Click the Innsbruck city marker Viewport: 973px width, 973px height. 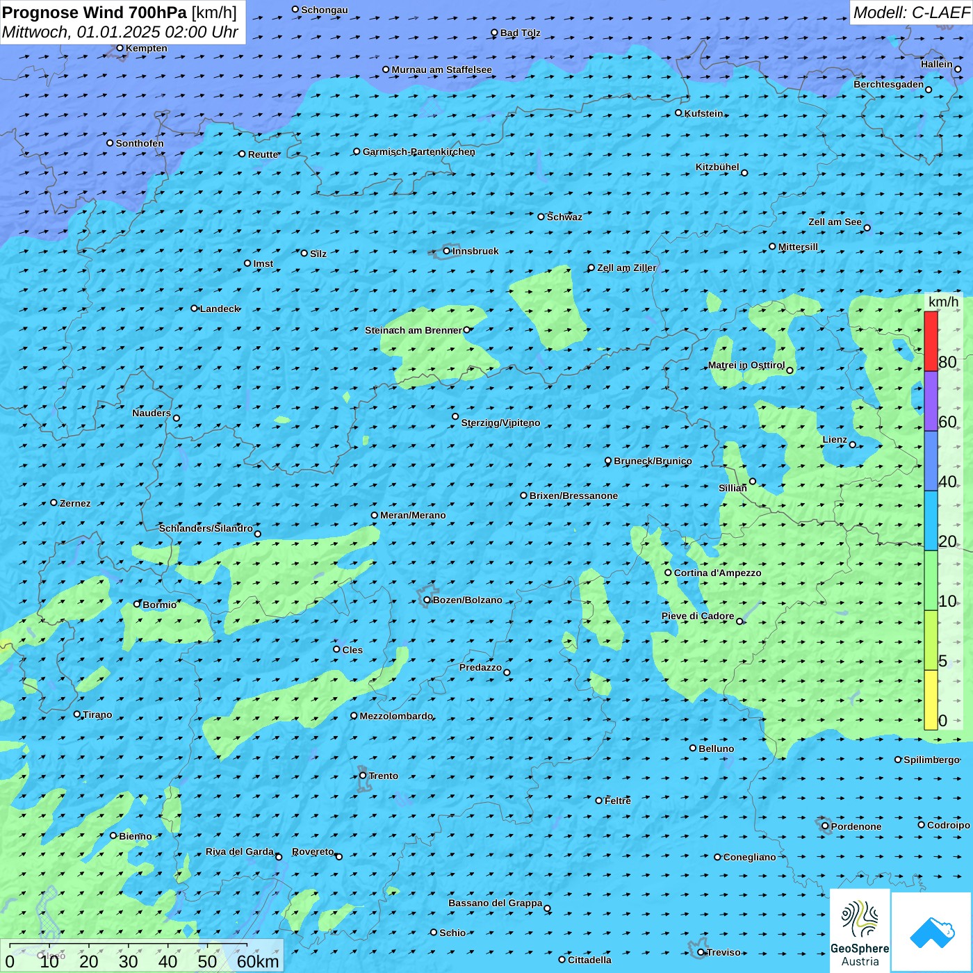pyautogui.click(x=447, y=251)
